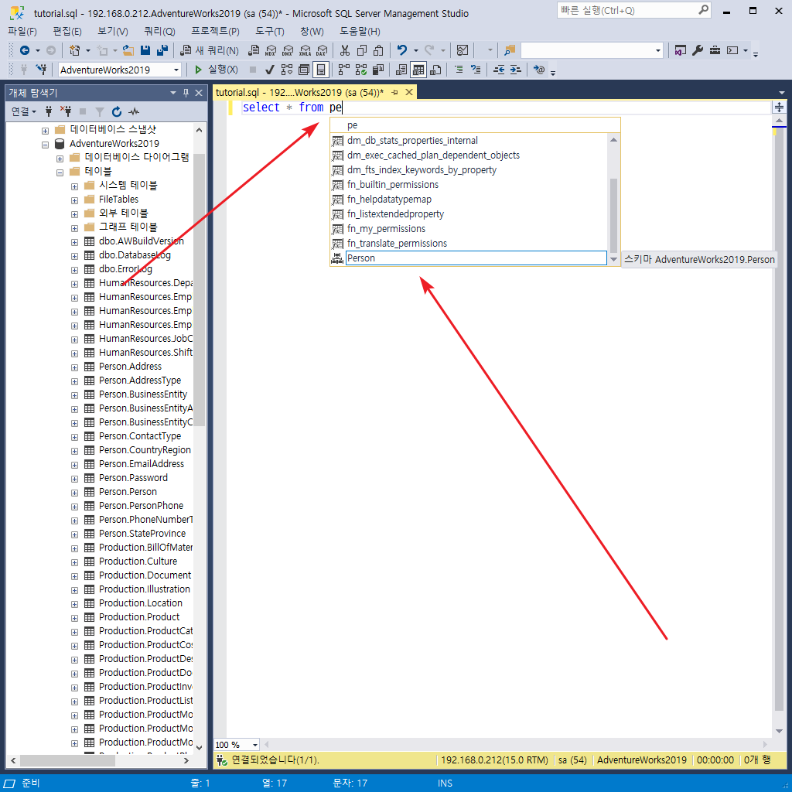Image resolution: width=792 pixels, height=792 pixels.
Task: Expand the Person.Address table node
Action: pyautogui.click(x=74, y=367)
